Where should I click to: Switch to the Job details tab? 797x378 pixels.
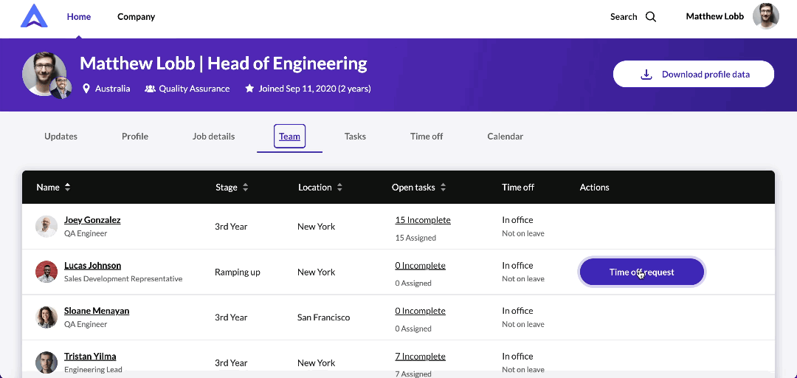(x=213, y=137)
